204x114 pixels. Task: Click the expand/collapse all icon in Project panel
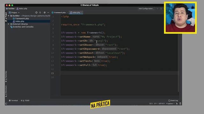[40, 13]
